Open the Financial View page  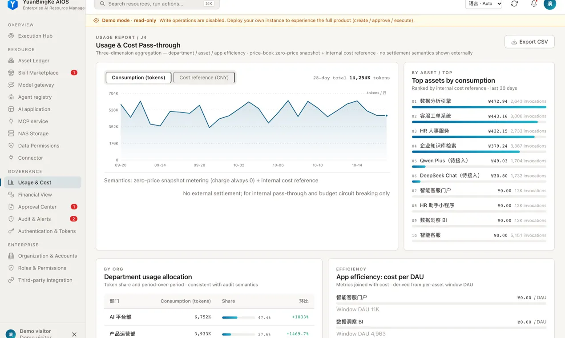click(x=43, y=194)
